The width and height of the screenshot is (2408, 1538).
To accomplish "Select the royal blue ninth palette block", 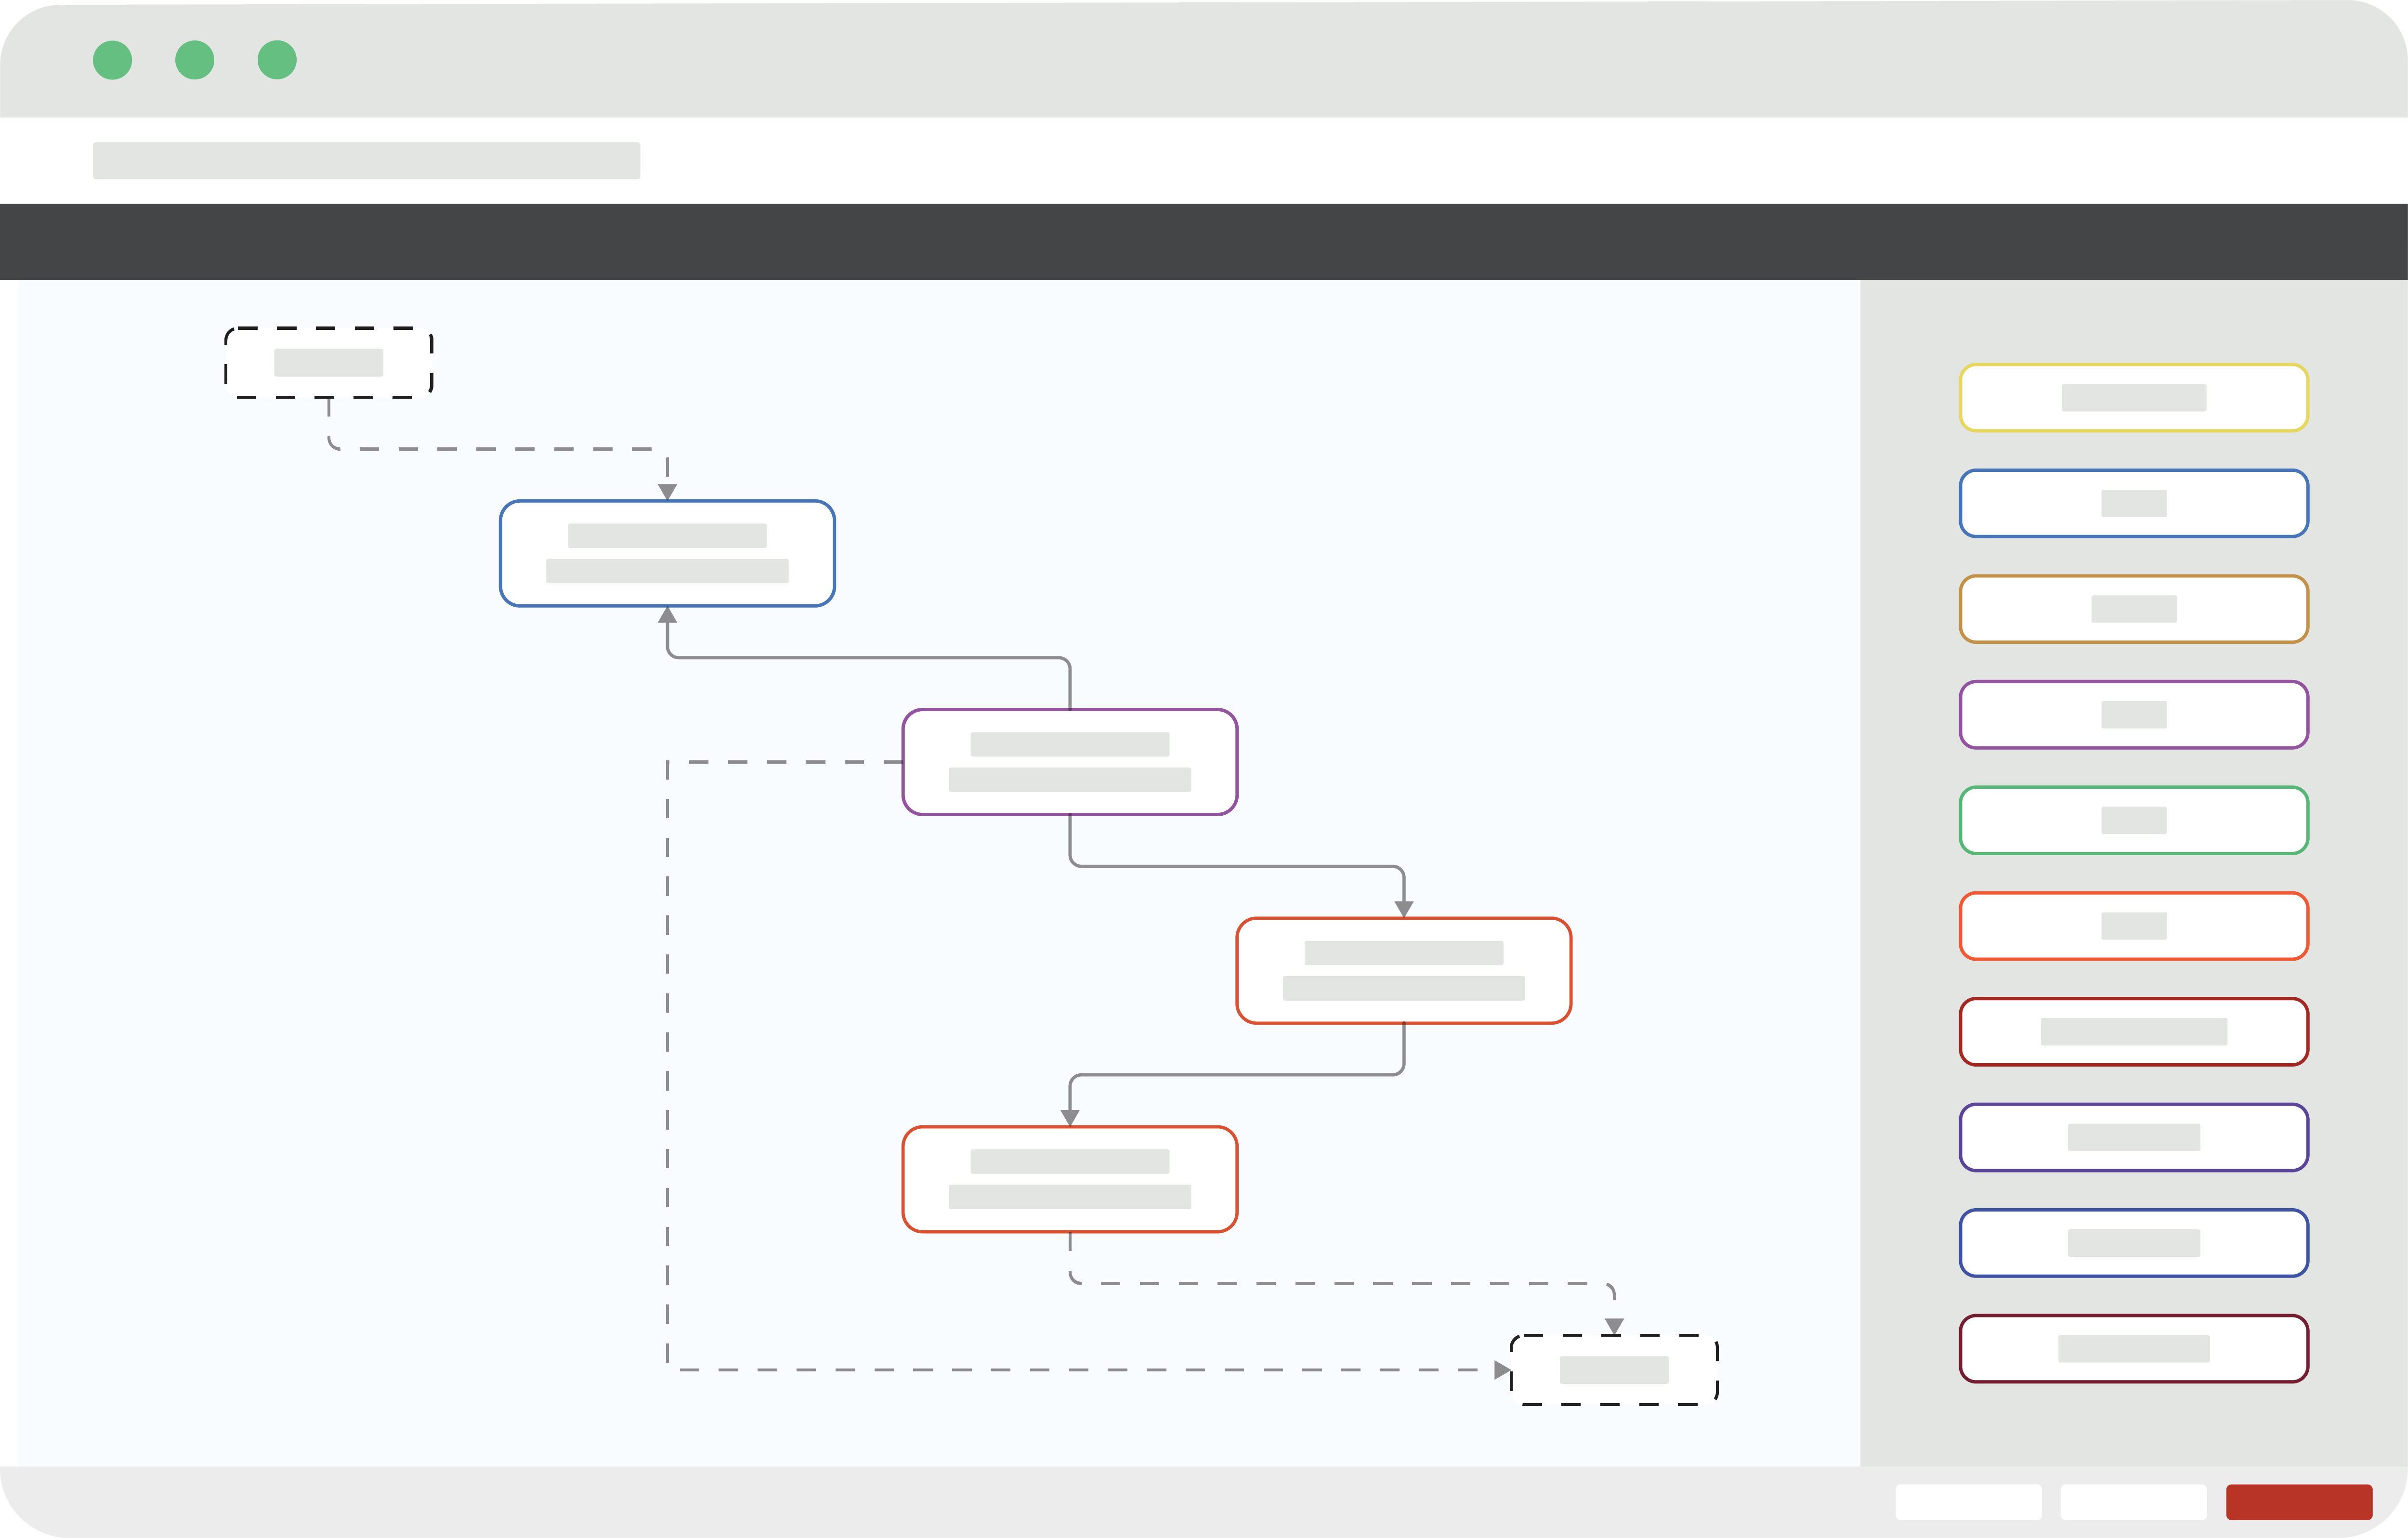I will click(x=2133, y=1243).
